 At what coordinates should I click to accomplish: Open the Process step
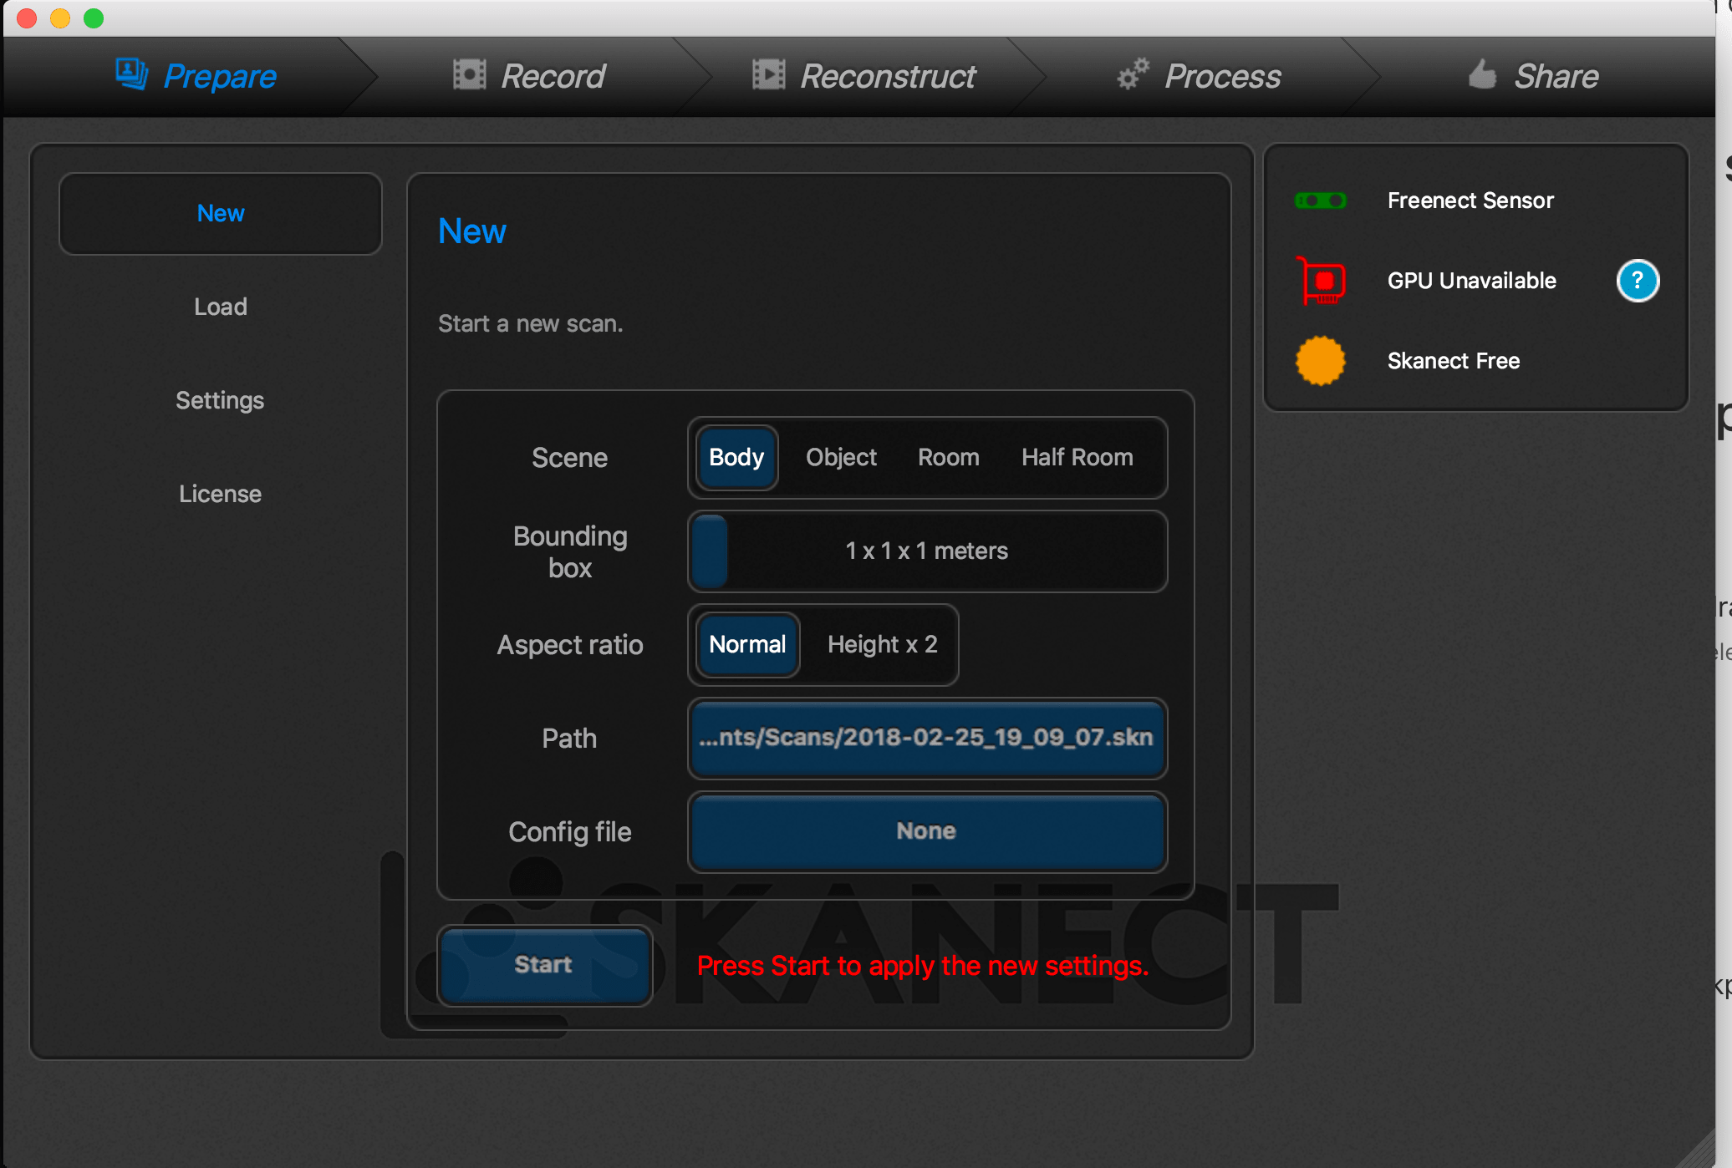click(x=1199, y=76)
